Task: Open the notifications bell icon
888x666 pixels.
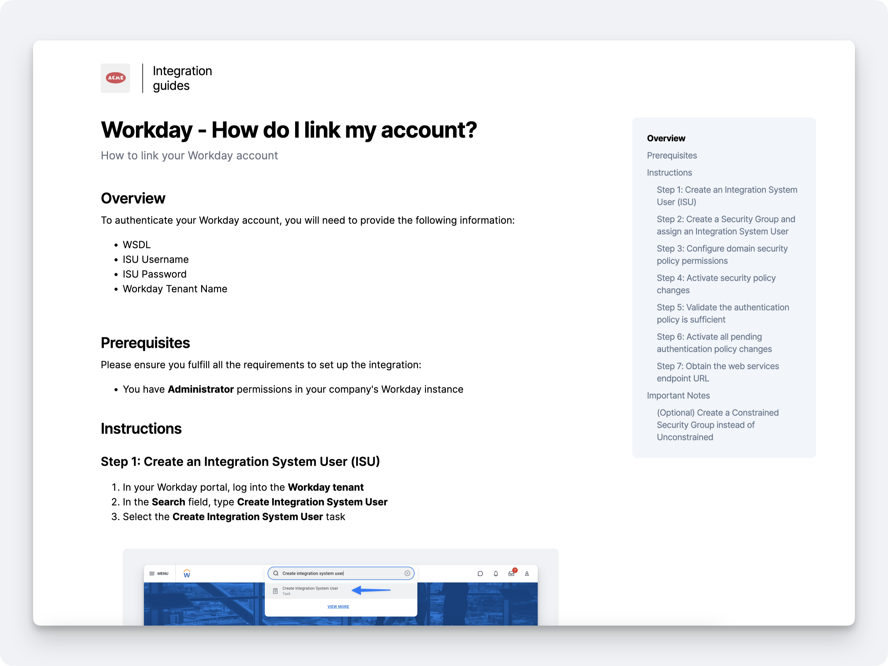Action: pyautogui.click(x=496, y=574)
